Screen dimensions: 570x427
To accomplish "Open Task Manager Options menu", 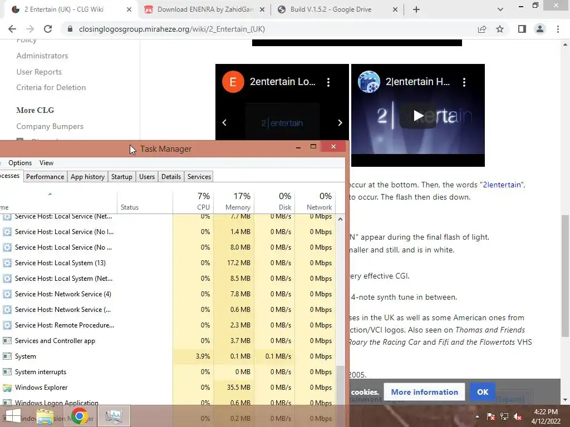I will coord(20,163).
